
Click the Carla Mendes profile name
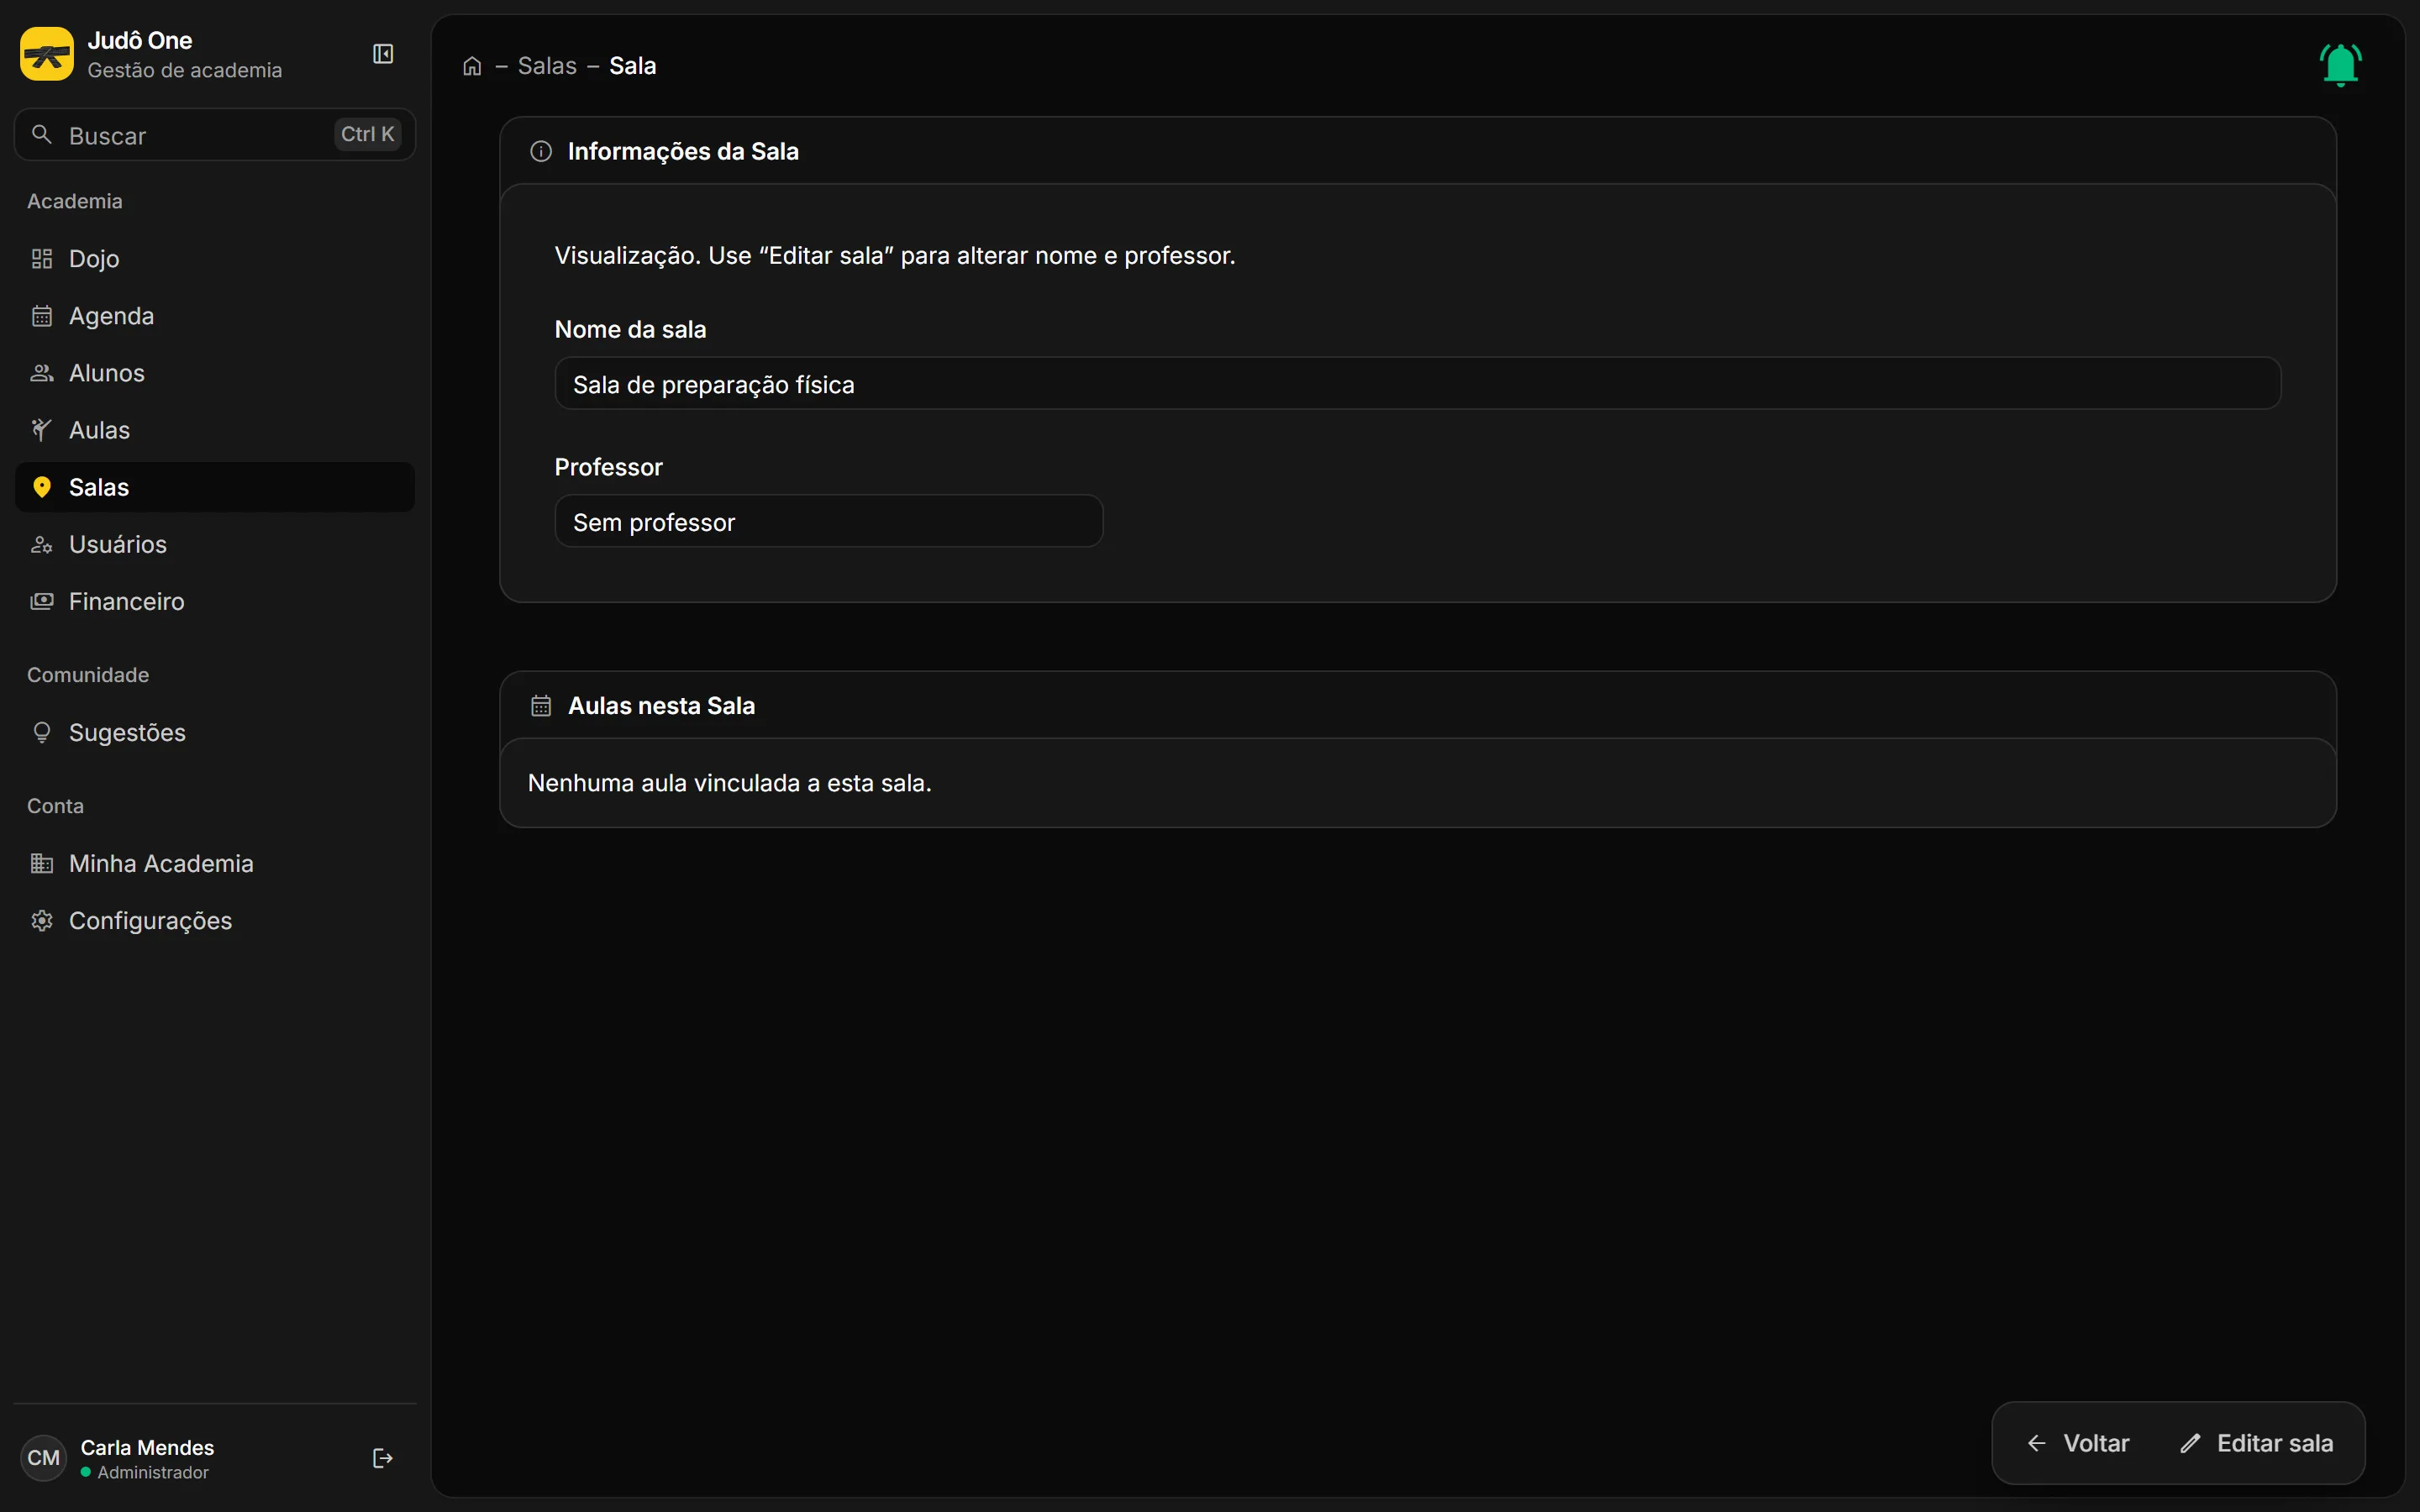tap(147, 1447)
